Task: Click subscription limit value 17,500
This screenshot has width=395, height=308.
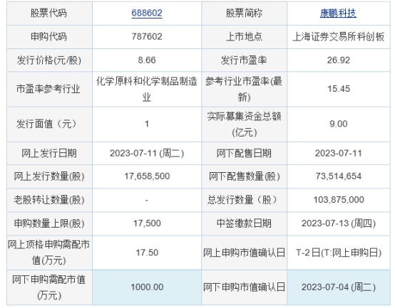Action: click(147, 223)
